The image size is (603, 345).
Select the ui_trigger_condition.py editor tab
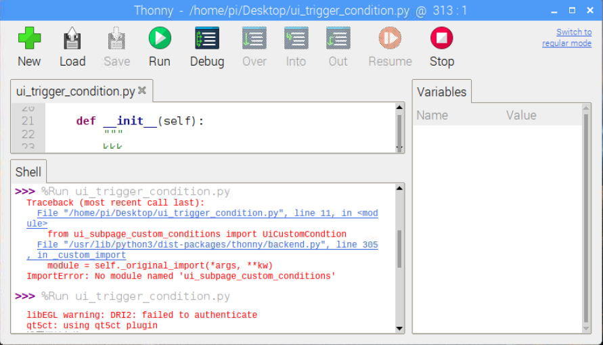[75, 91]
